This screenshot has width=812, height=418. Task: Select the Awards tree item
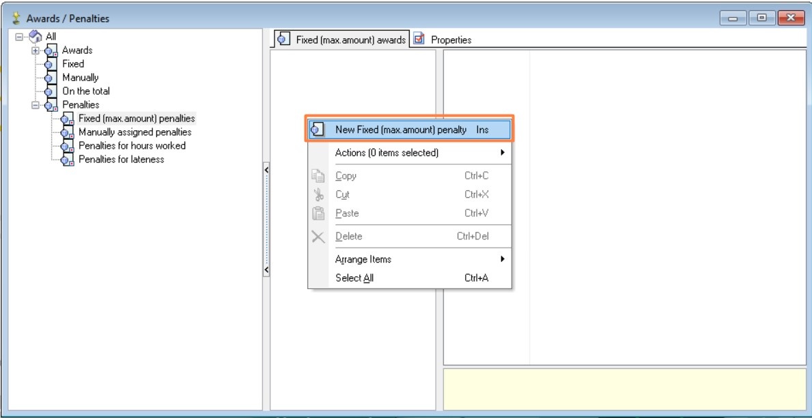click(77, 50)
